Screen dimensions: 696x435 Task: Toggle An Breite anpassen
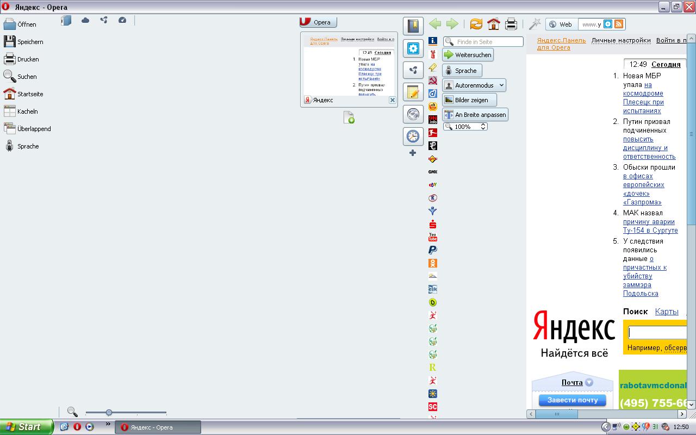pos(475,115)
